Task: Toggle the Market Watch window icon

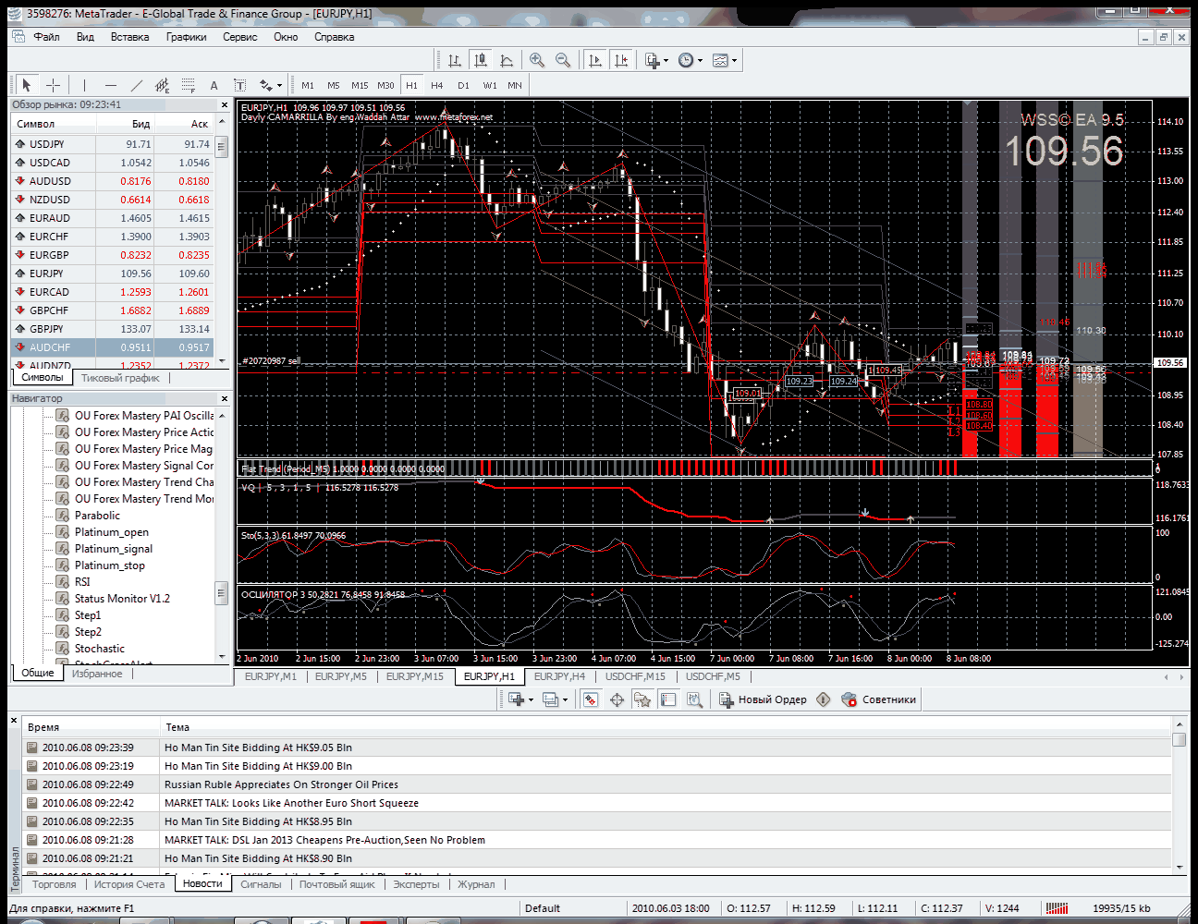Action: tap(591, 699)
